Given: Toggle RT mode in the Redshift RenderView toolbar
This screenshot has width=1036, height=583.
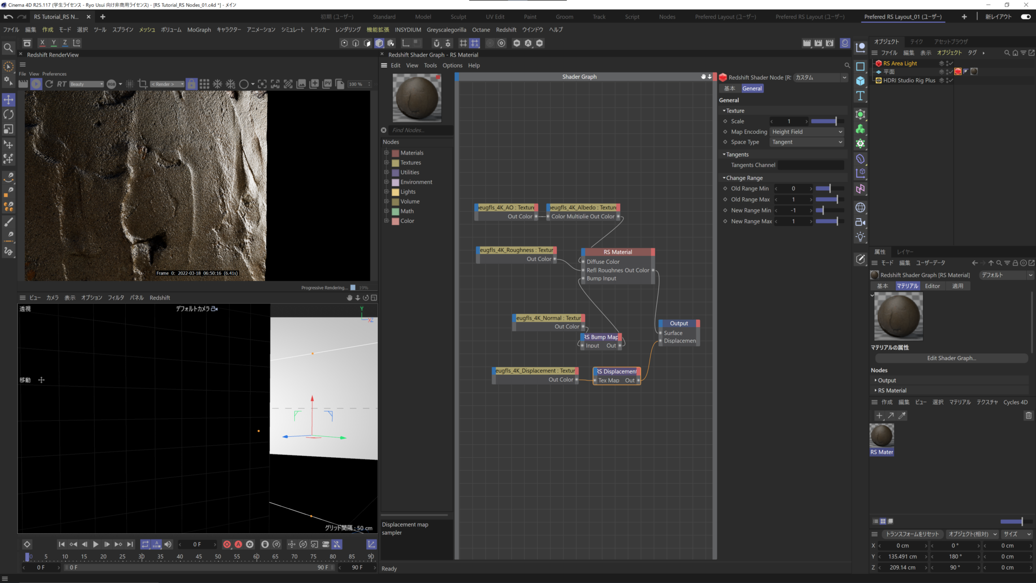Looking at the screenshot, I should (x=61, y=84).
